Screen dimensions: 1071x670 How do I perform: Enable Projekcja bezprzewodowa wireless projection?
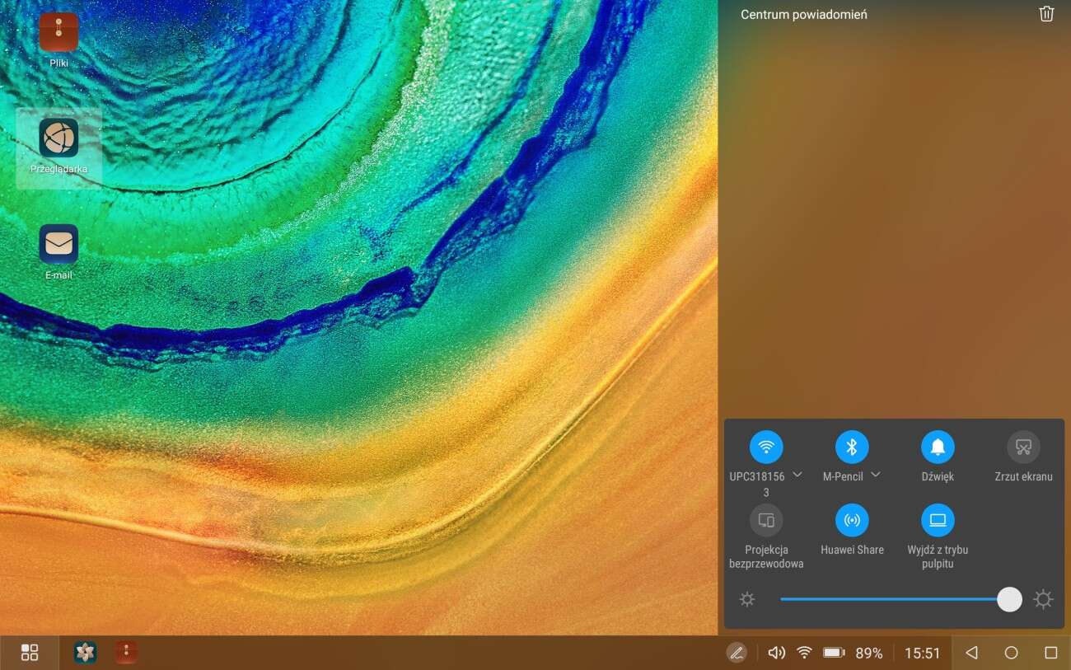(x=766, y=520)
